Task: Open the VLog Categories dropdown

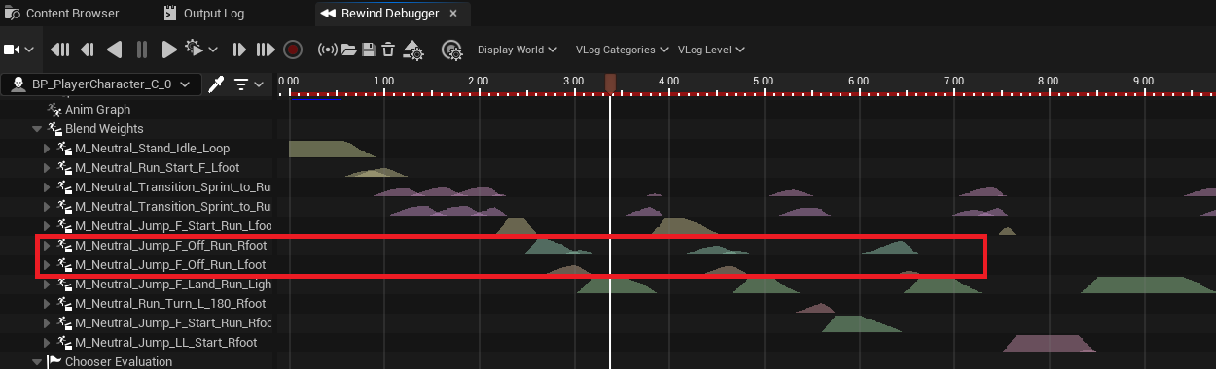Action: (623, 50)
